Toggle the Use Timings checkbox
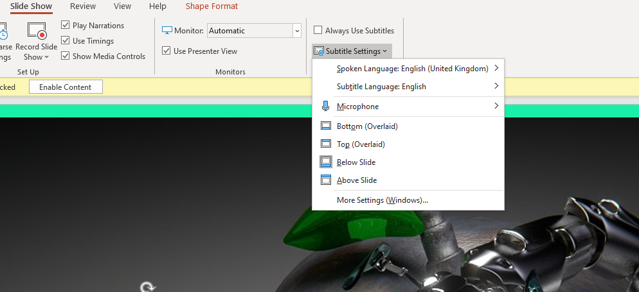The height and width of the screenshot is (292, 639). pyautogui.click(x=65, y=40)
